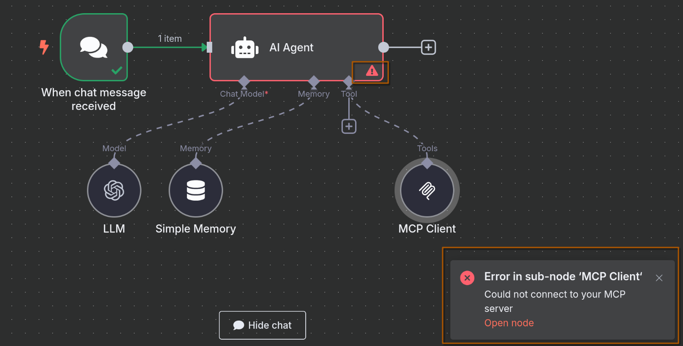
Task: Add a node after AI Agent output
Action: [x=428, y=47]
